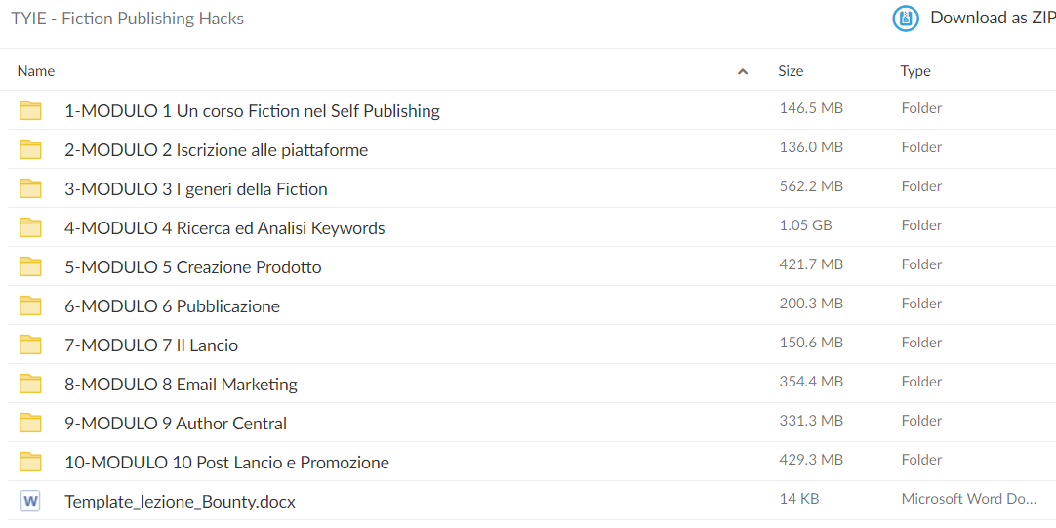Sort files by Type column header
Image resolution: width=1056 pixels, height=528 pixels.
pos(915,70)
